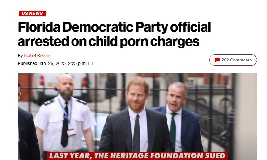The width and height of the screenshot is (267, 160).
Task: Click headline line 'Florida Democratic Party official'
Action: coord(114,27)
